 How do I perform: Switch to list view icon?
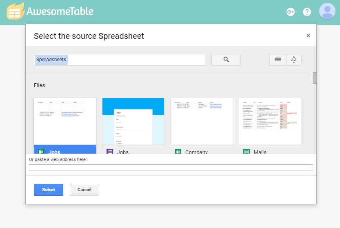(278, 60)
